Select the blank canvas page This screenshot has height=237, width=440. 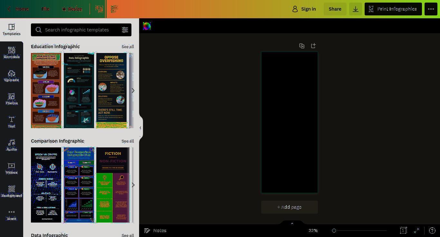tap(290, 122)
